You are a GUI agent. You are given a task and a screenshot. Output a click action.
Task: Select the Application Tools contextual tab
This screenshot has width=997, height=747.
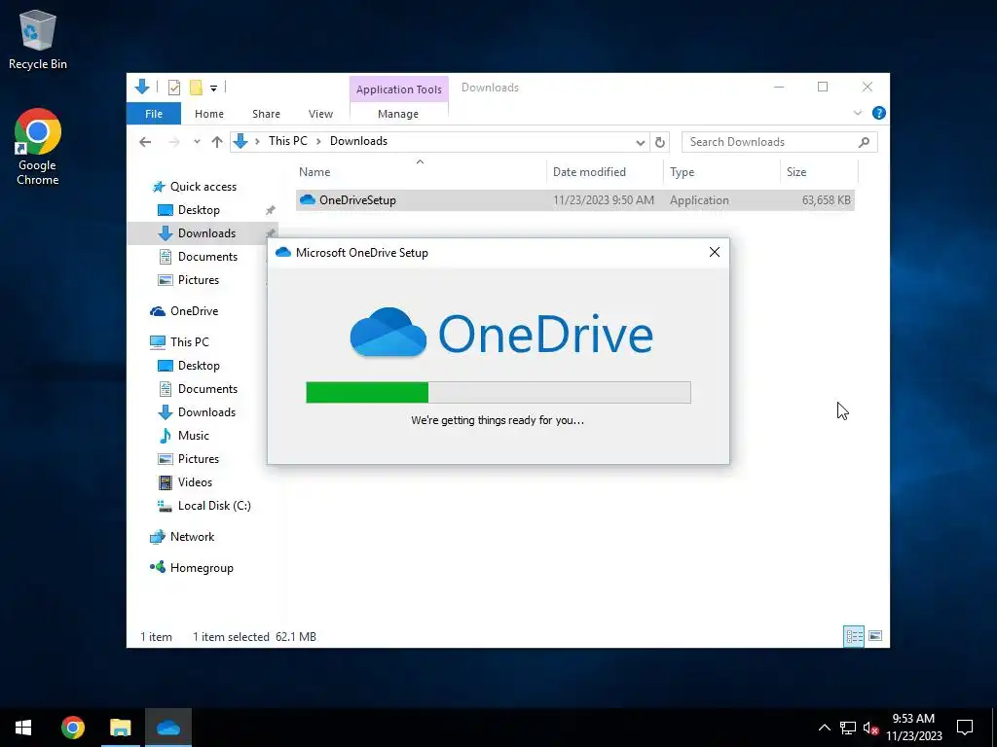(x=398, y=89)
